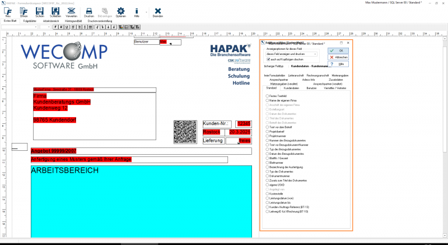This screenshot has width=448, height=245.
Task: Open 'dieses Feld anzeigen und drucken' dropdown
Action: point(316,54)
